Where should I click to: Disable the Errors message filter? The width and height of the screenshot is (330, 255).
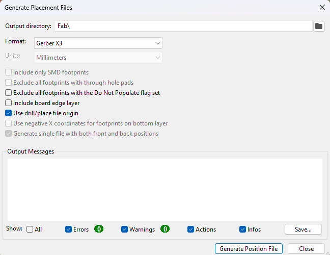point(69,229)
